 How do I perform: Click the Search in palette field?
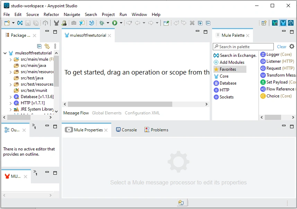pyautogui.click(x=243, y=46)
